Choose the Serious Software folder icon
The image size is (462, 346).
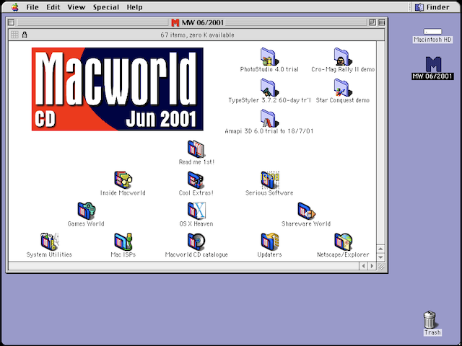coord(269,180)
